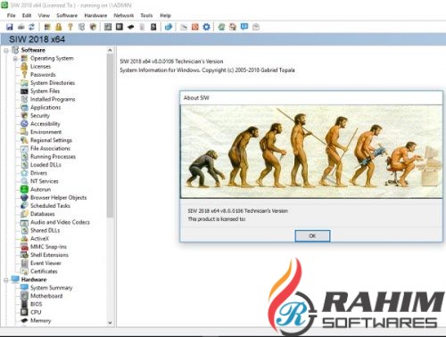Image resolution: width=446 pixels, height=337 pixels.
Task: Click the green Autorun icon in tree
Action: point(24,189)
